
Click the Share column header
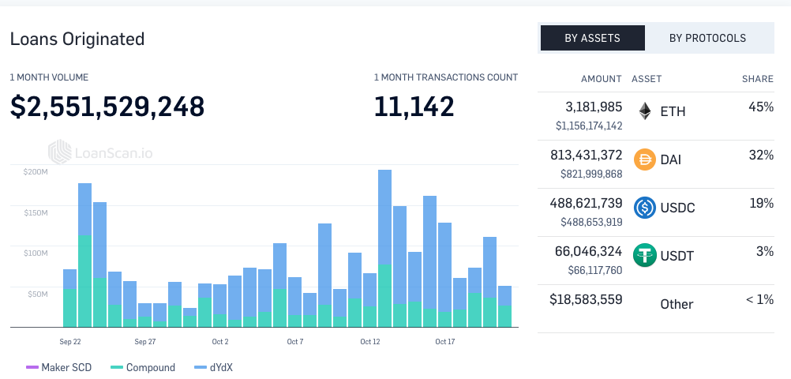tap(757, 79)
